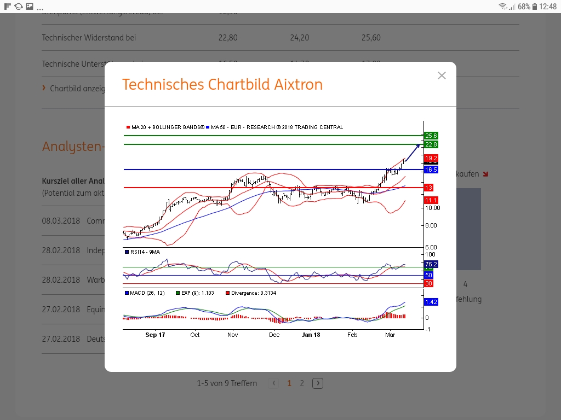Image resolution: width=561 pixels, height=420 pixels.
Task: Tap the sync notification icon
Action: 19,7
